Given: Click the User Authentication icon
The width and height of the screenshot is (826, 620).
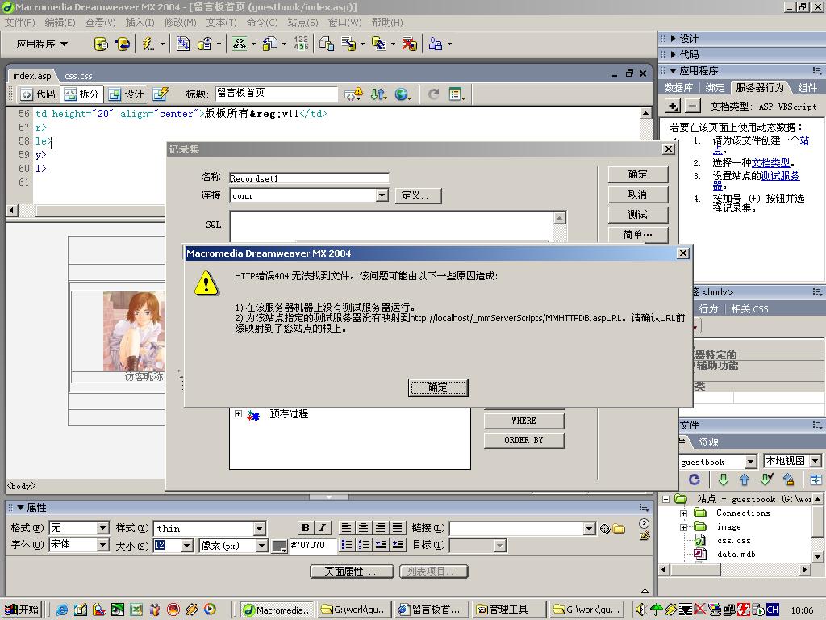Looking at the screenshot, I should coord(435,44).
